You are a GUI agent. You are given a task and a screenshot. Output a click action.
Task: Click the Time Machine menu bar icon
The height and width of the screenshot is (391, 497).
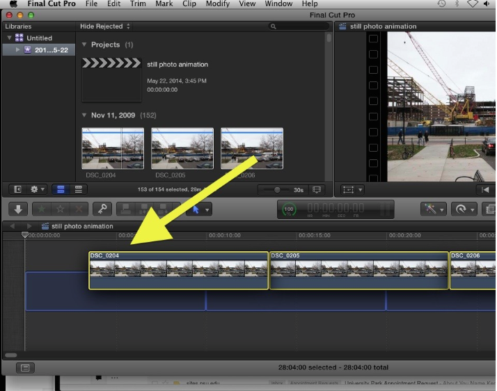pos(441,3)
